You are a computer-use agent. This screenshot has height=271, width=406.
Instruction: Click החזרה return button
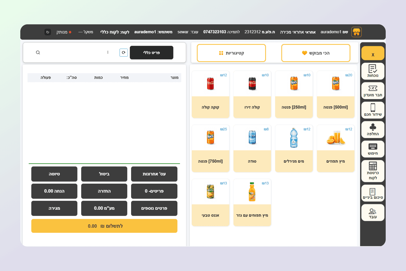(x=104, y=191)
